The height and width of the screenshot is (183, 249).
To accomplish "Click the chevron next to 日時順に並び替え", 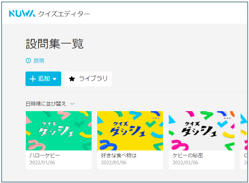I will (72, 104).
